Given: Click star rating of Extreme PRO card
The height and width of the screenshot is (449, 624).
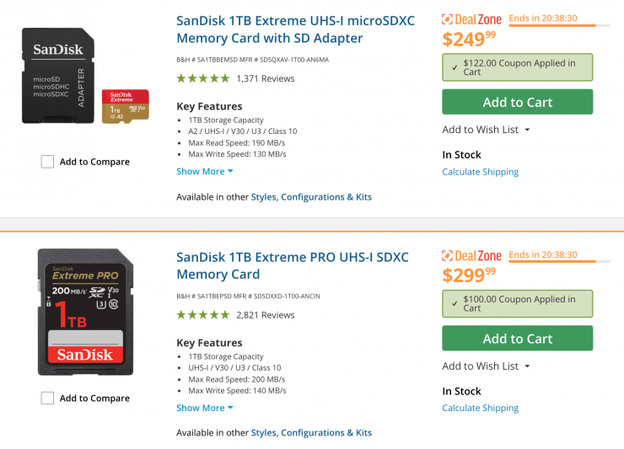Looking at the screenshot, I should click(x=202, y=315).
